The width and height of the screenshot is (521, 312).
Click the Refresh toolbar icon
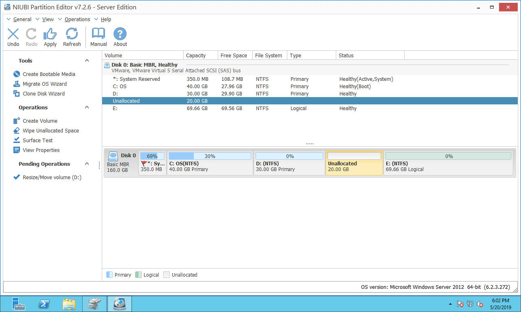click(x=72, y=37)
